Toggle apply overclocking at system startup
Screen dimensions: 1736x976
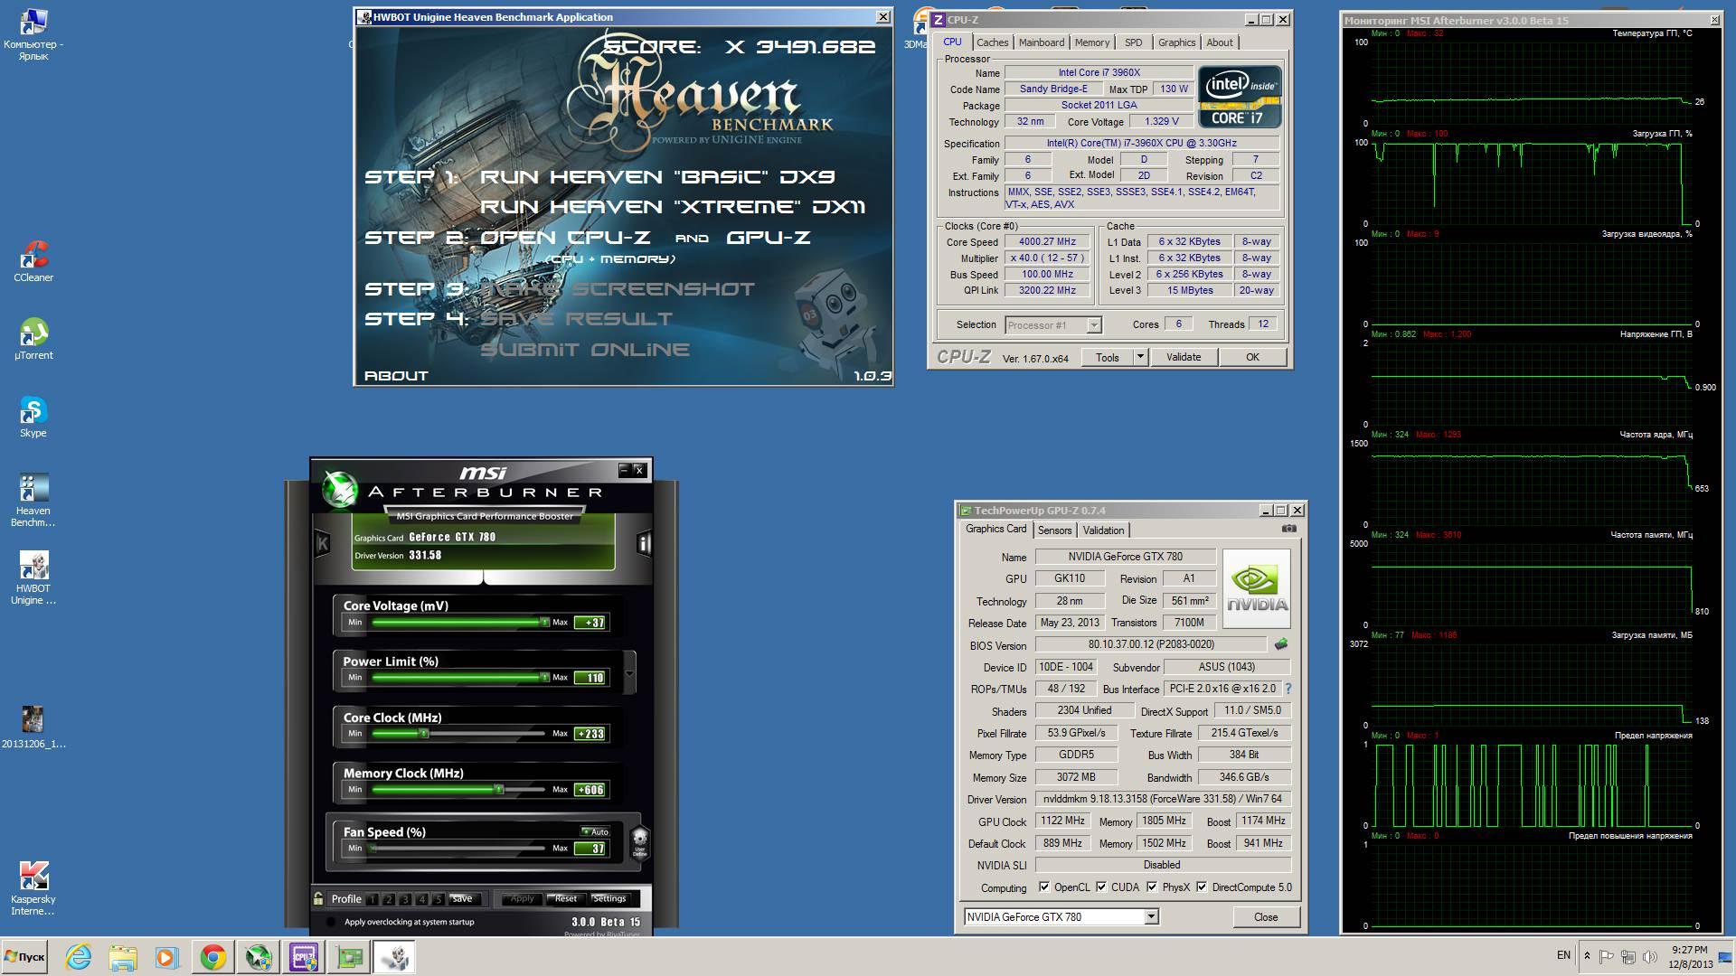(x=331, y=922)
